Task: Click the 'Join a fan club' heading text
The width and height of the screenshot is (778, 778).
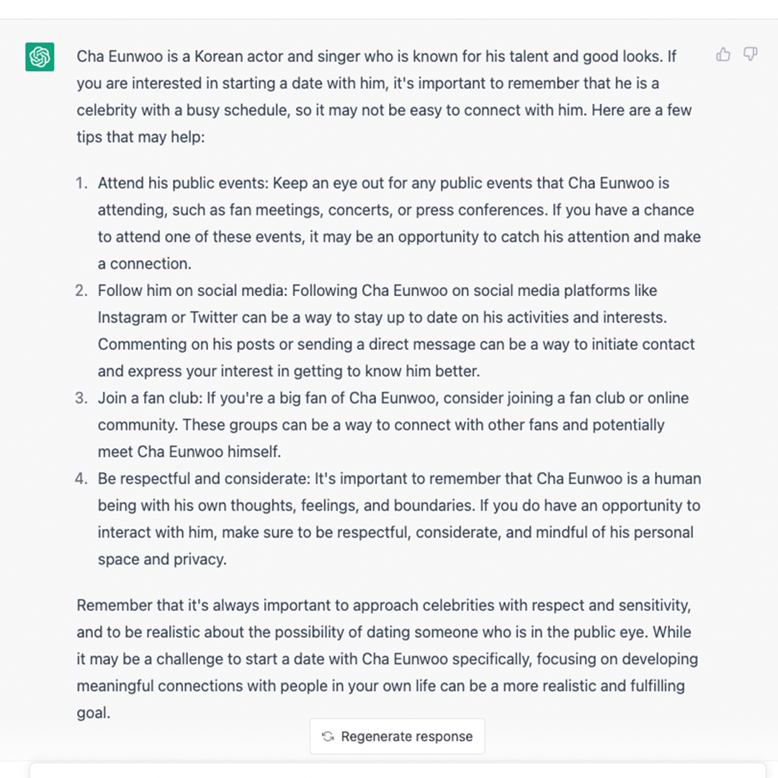Action: tap(150, 398)
